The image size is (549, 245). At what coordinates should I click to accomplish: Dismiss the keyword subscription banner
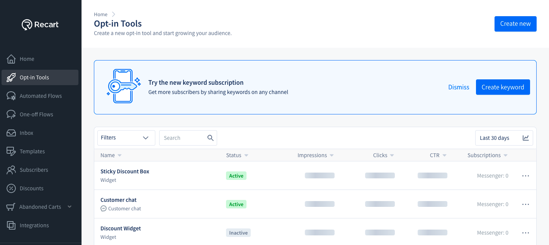point(459,87)
